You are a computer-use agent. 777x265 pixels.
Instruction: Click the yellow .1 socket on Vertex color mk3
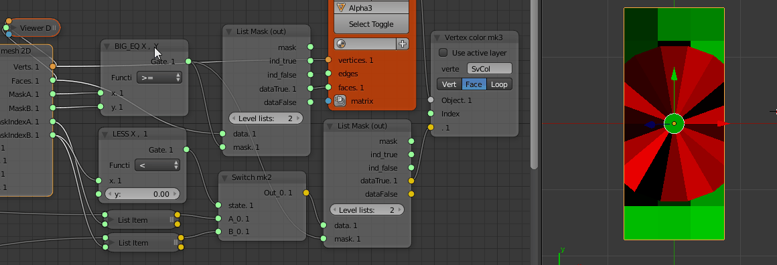431,128
